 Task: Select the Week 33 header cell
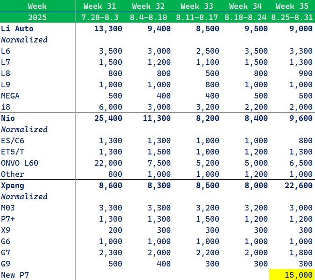pyautogui.click(x=197, y=6)
